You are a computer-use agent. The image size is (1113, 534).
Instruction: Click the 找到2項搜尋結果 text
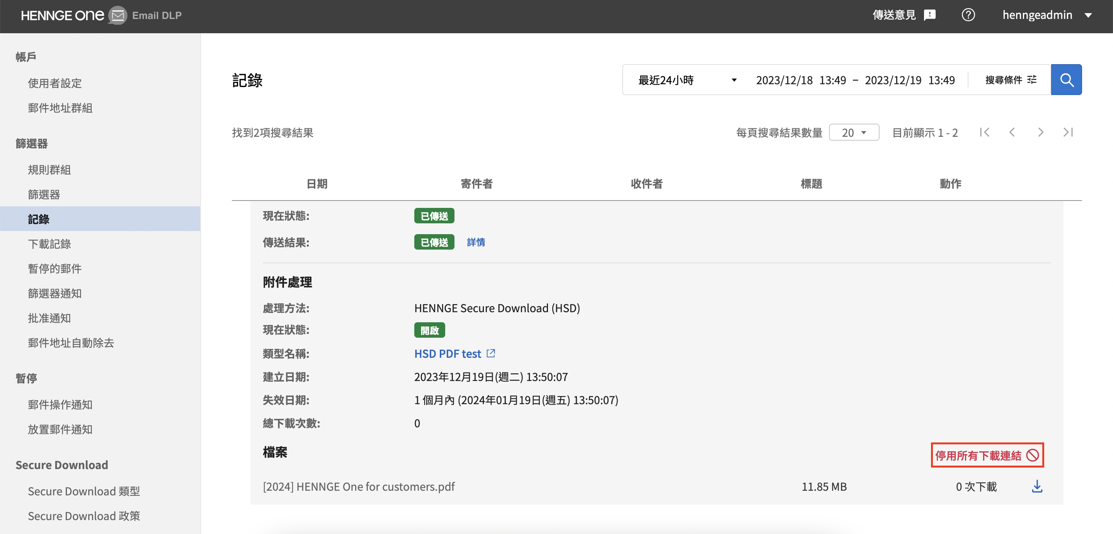point(272,133)
